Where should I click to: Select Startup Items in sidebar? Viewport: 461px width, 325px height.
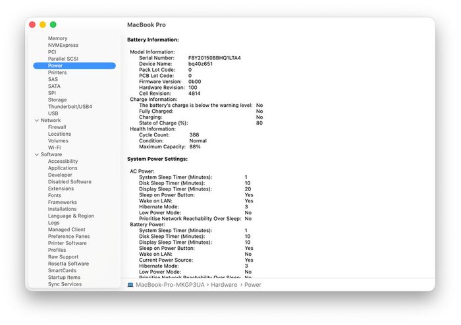64,278
